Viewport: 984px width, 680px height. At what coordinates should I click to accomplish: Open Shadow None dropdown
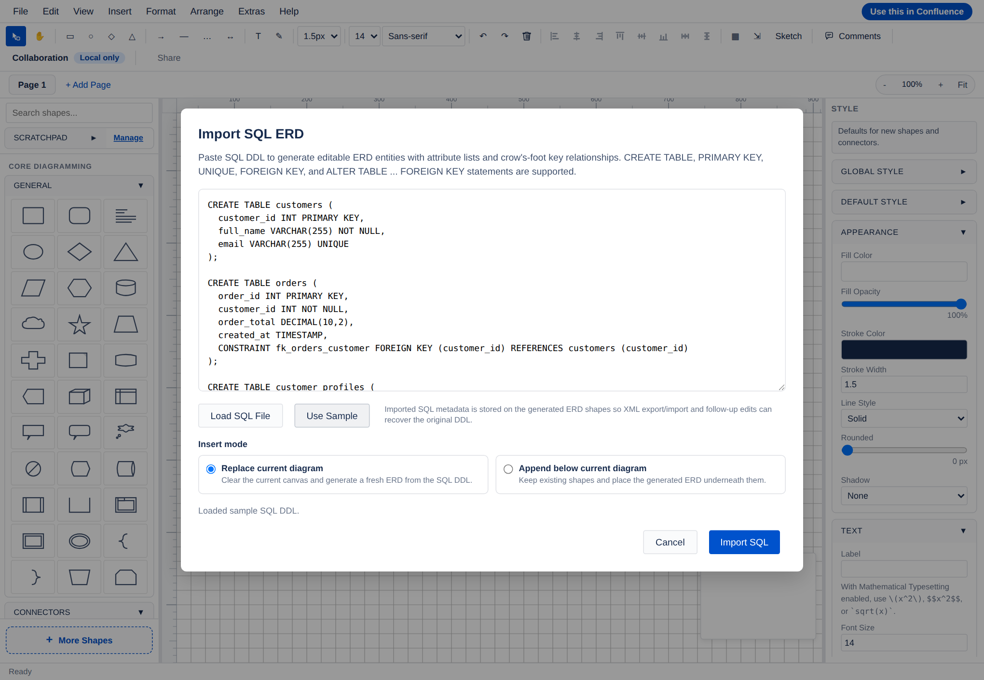tap(904, 495)
